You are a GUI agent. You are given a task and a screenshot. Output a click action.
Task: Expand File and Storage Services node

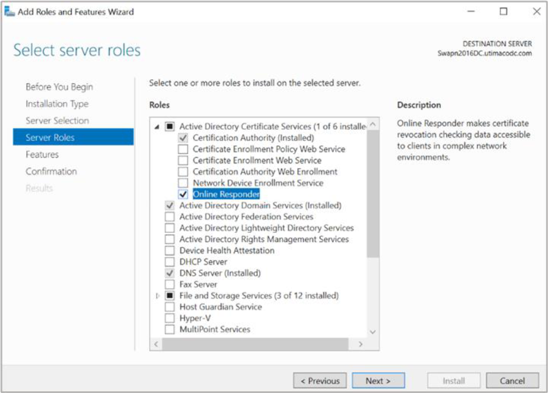pyautogui.click(x=158, y=296)
